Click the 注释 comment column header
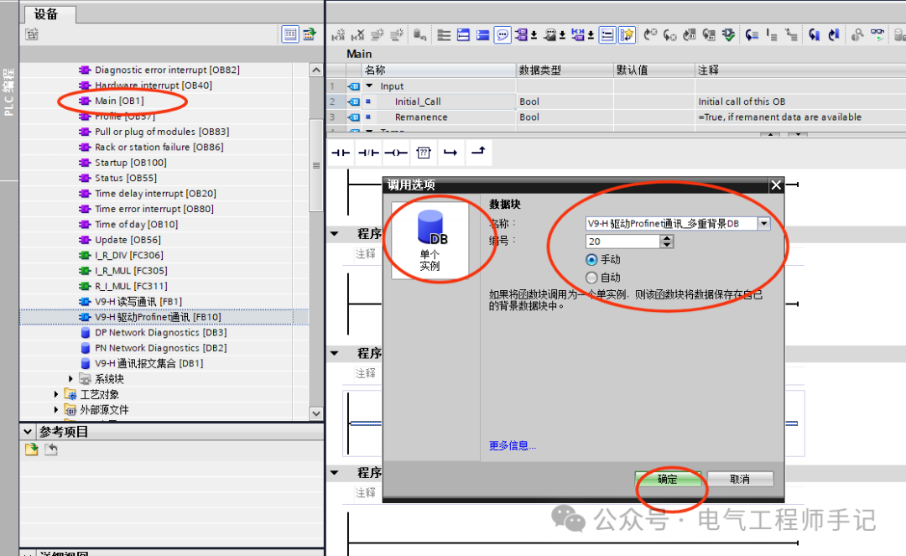This screenshot has height=556, width=906. click(799, 70)
